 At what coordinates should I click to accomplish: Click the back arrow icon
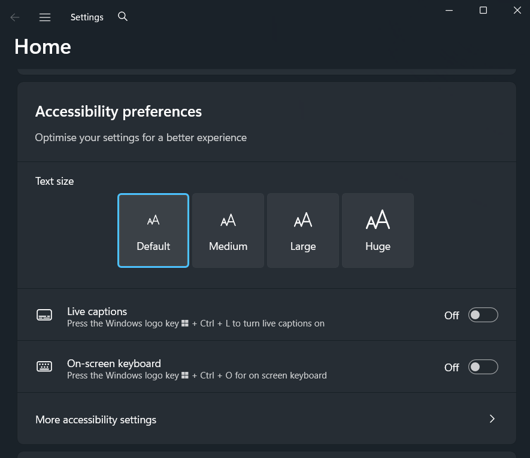click(15, 17)
